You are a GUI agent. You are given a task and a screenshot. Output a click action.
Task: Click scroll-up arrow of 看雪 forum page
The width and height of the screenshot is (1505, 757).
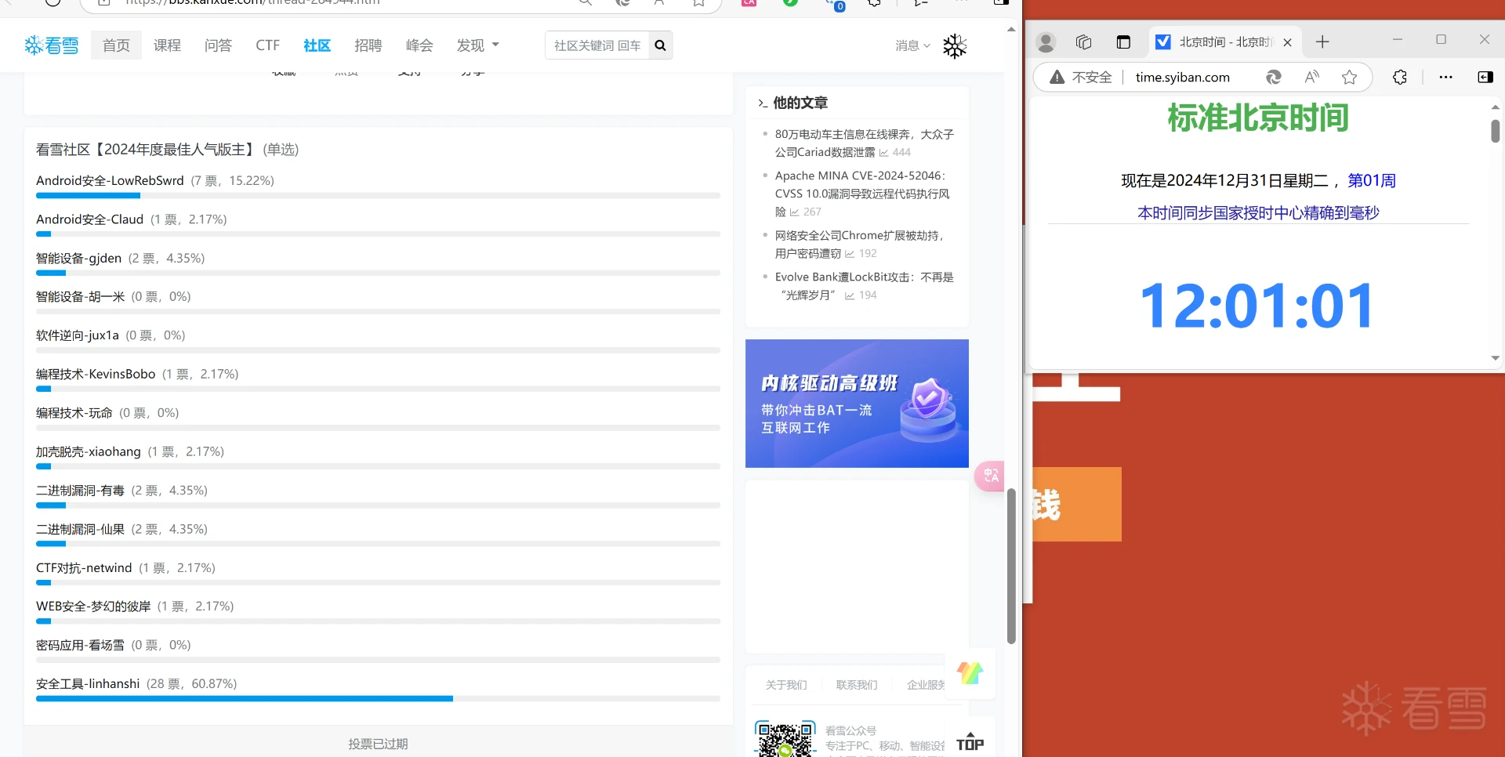[1011, 29]
